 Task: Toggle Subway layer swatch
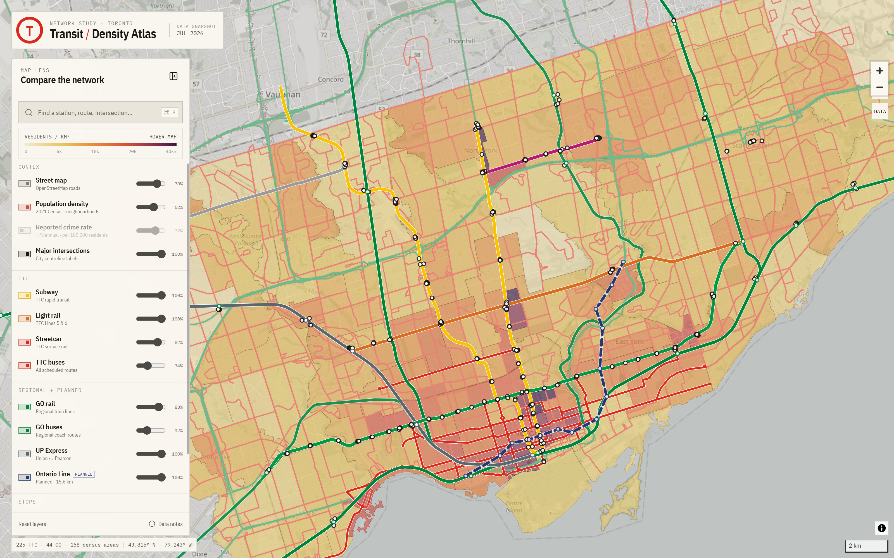[25, 295]
